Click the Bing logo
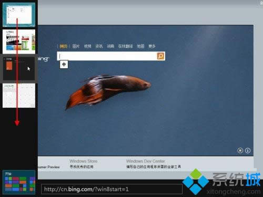Image resolution: width=263 pixels, height=197 pixels. coord(44,59)
